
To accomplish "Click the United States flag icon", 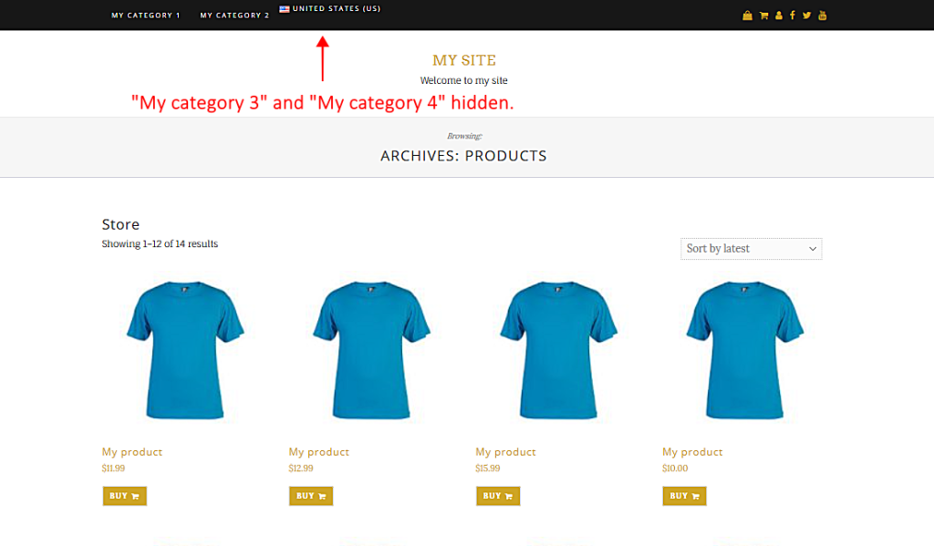I will 285,8.
